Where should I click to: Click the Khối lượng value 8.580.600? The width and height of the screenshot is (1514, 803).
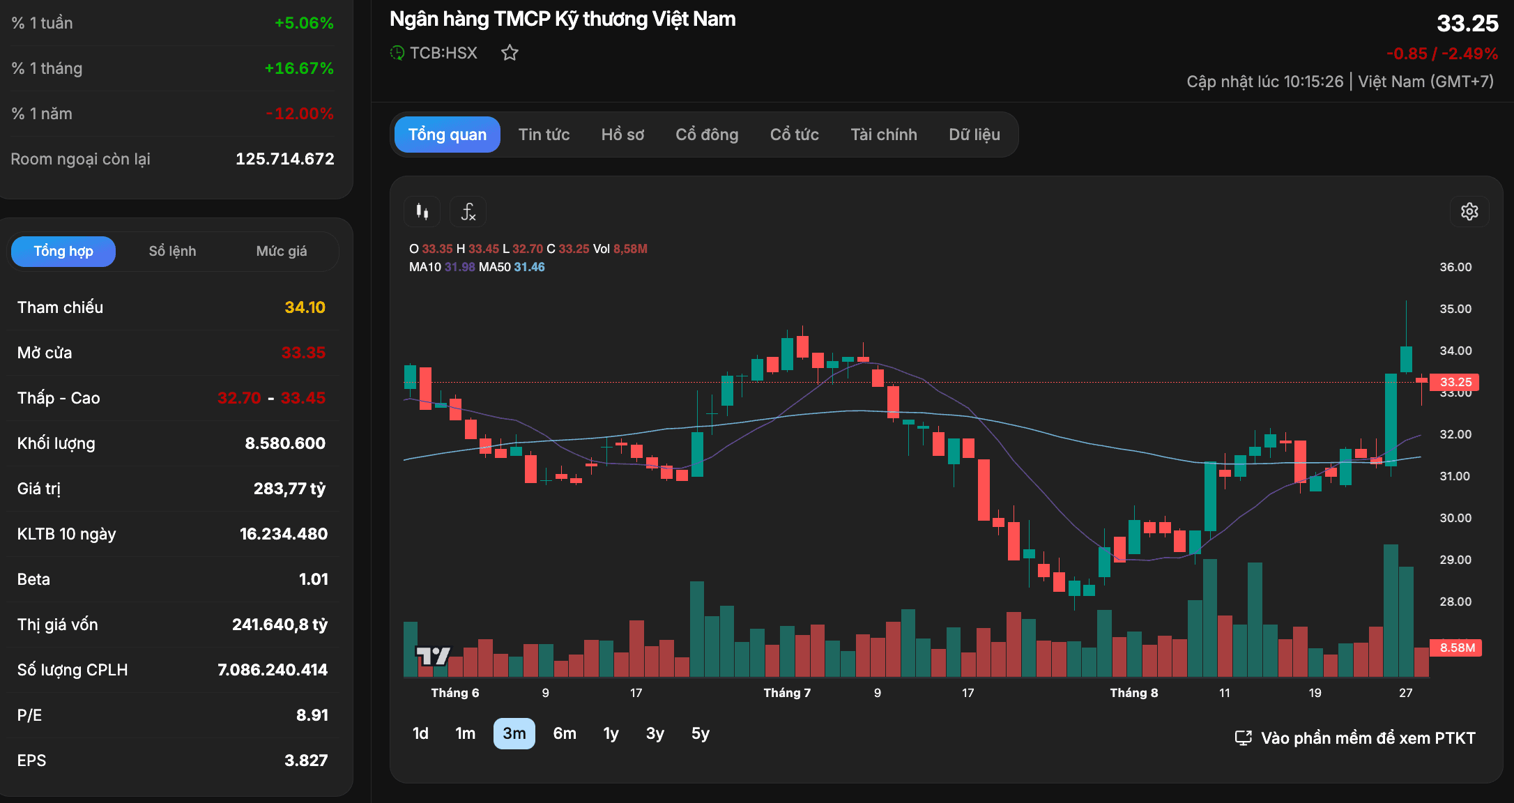(x=285, y=443)
